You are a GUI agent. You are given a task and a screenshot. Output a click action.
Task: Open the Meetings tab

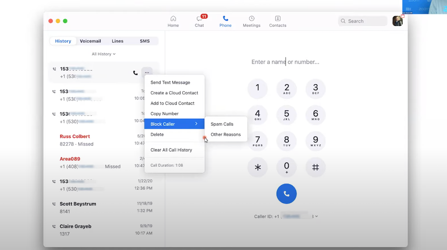click(x=251, y=21)
